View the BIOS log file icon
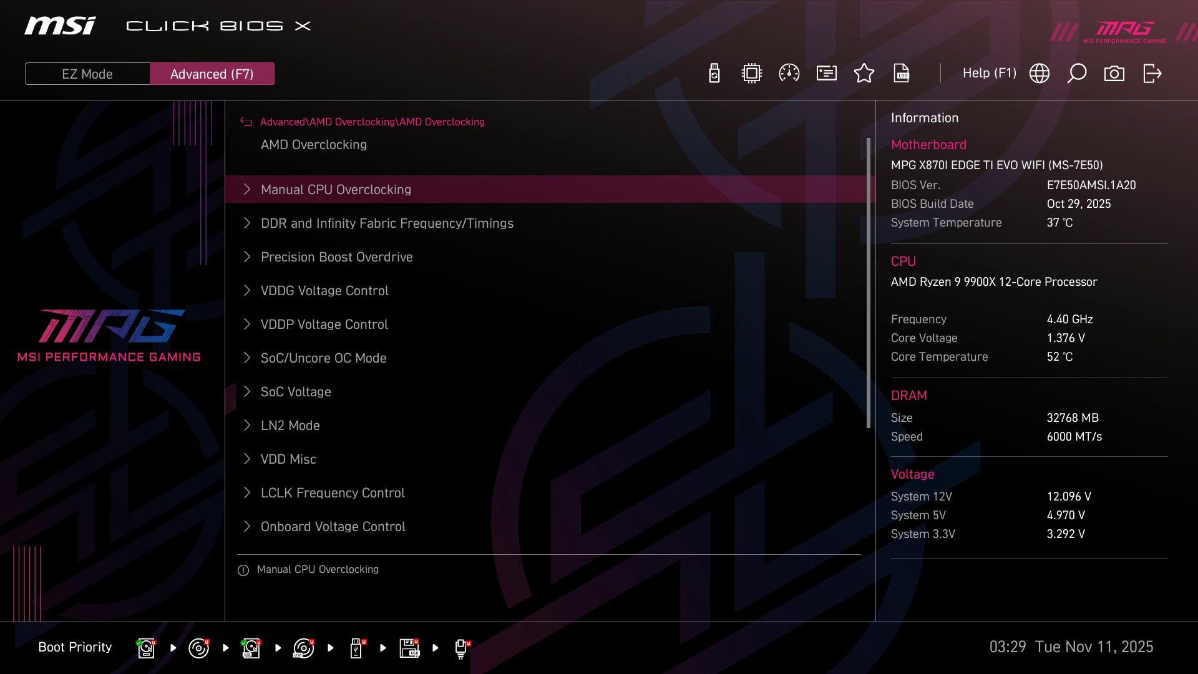The width and height of the screenshot is (1198, 674). coord(902,73)
